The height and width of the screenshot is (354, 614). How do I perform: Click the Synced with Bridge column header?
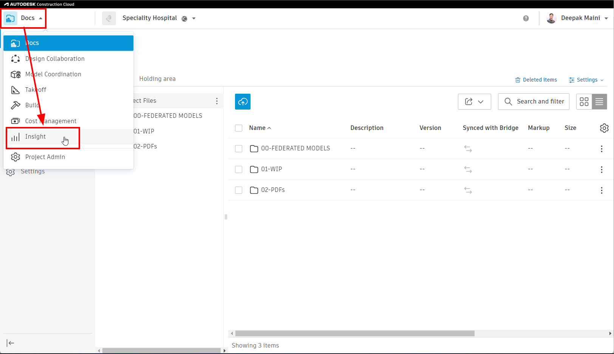(490, 128)
